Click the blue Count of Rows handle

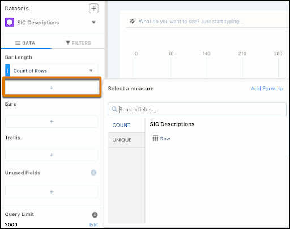(7, 70)
